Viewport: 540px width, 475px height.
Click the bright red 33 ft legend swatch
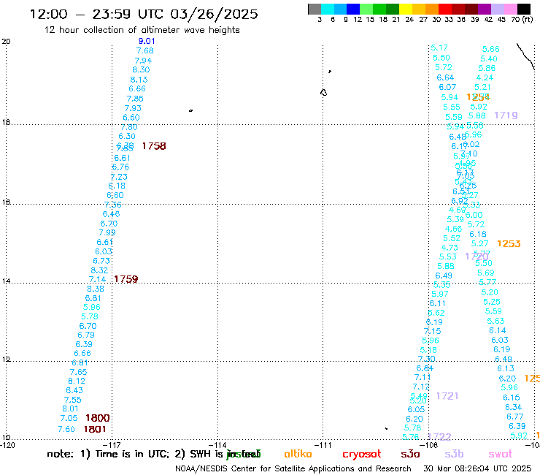coord(445,9)
